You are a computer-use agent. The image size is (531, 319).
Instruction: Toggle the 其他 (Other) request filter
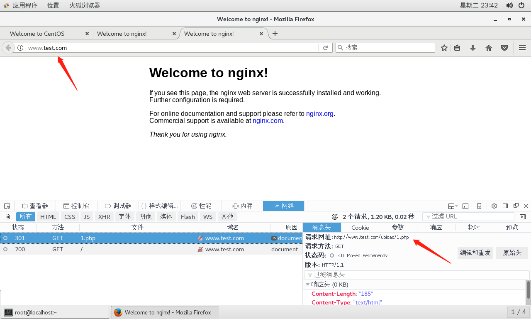(227, 217)
